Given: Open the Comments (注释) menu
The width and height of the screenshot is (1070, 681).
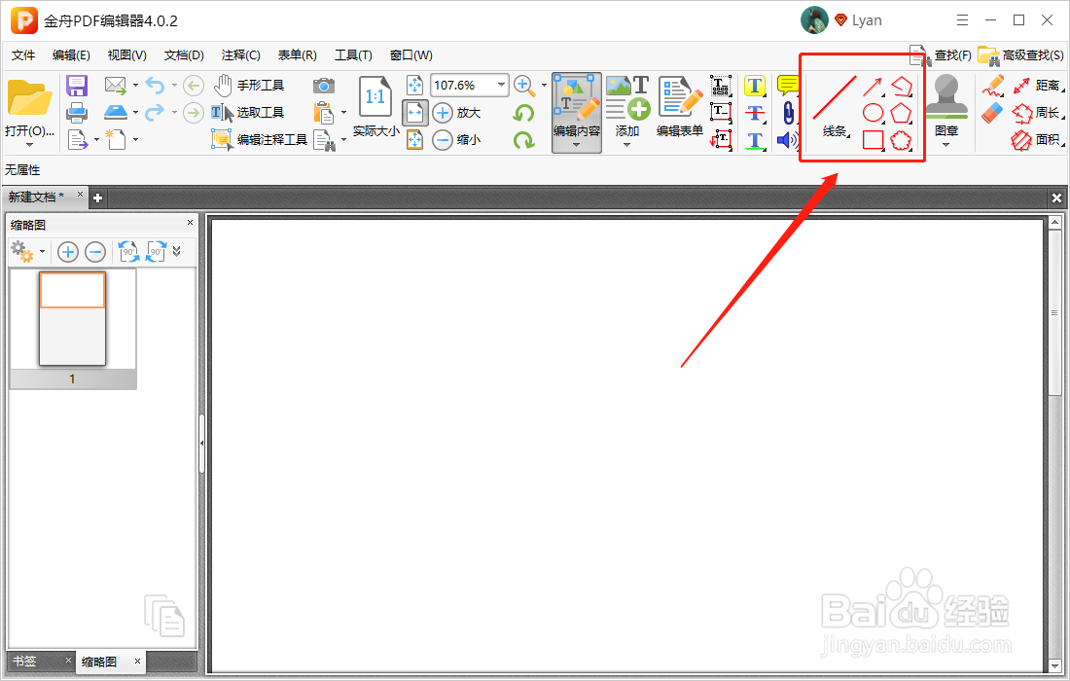Looking at the screenshot, I should coord(240,55).
